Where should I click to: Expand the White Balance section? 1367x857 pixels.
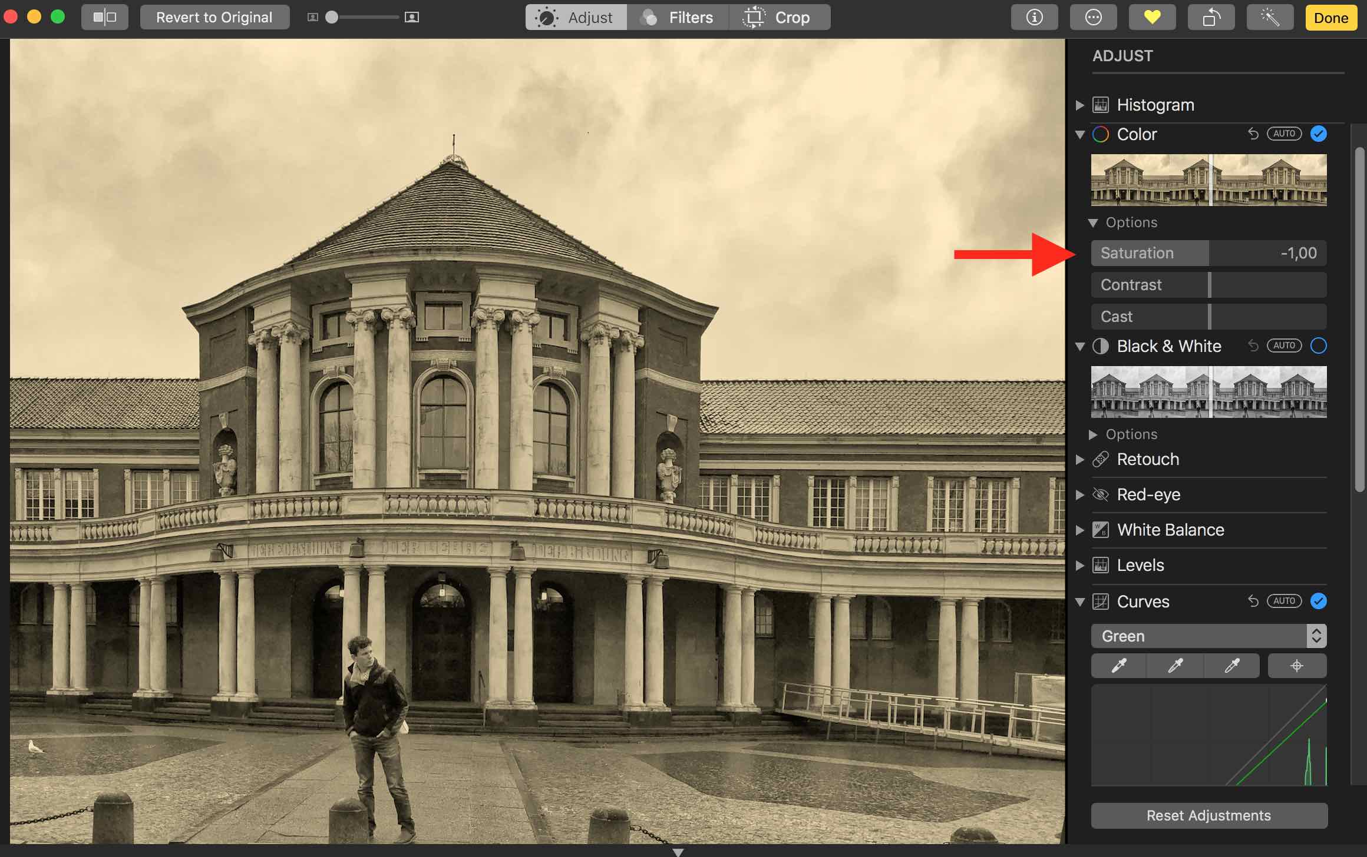click(x=1080, y=530)
